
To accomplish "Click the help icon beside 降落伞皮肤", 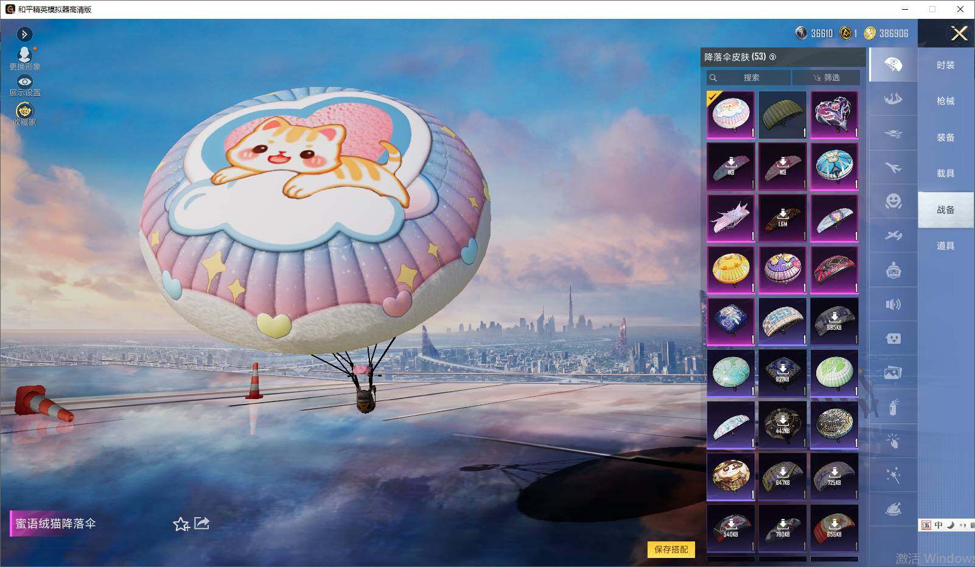I will [773, 57].
